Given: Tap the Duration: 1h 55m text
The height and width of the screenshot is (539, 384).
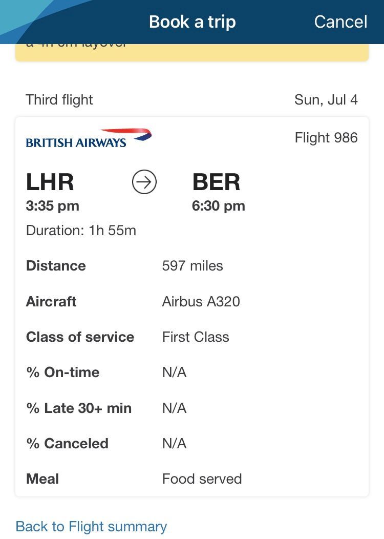Looking at the screenshot, I should pyautogui.click(x=81, y=230).
